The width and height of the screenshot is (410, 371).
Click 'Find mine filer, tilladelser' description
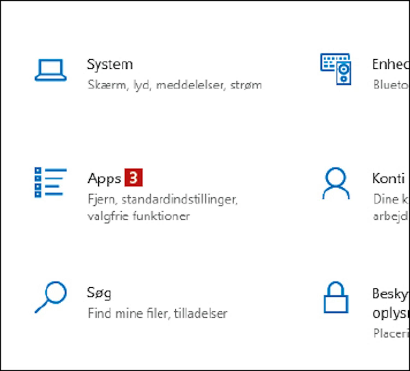pyautogui.click(x=157, y=313)
